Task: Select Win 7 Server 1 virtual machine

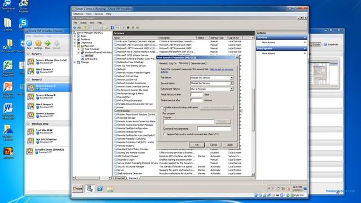Action: pyautogui.click(x=47, y=70)
